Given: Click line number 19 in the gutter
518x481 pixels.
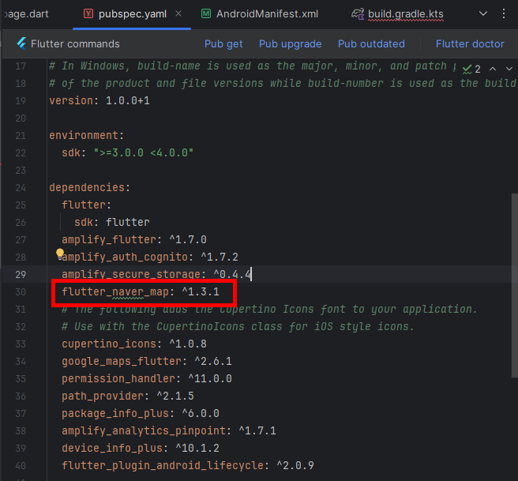Looking at the screenshot, I should (21, 101).
